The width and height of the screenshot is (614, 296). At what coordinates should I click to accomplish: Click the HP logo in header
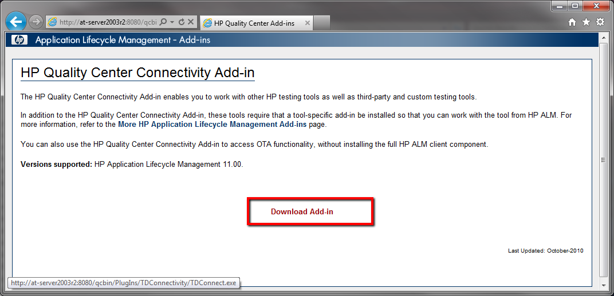tap(19, 39)
